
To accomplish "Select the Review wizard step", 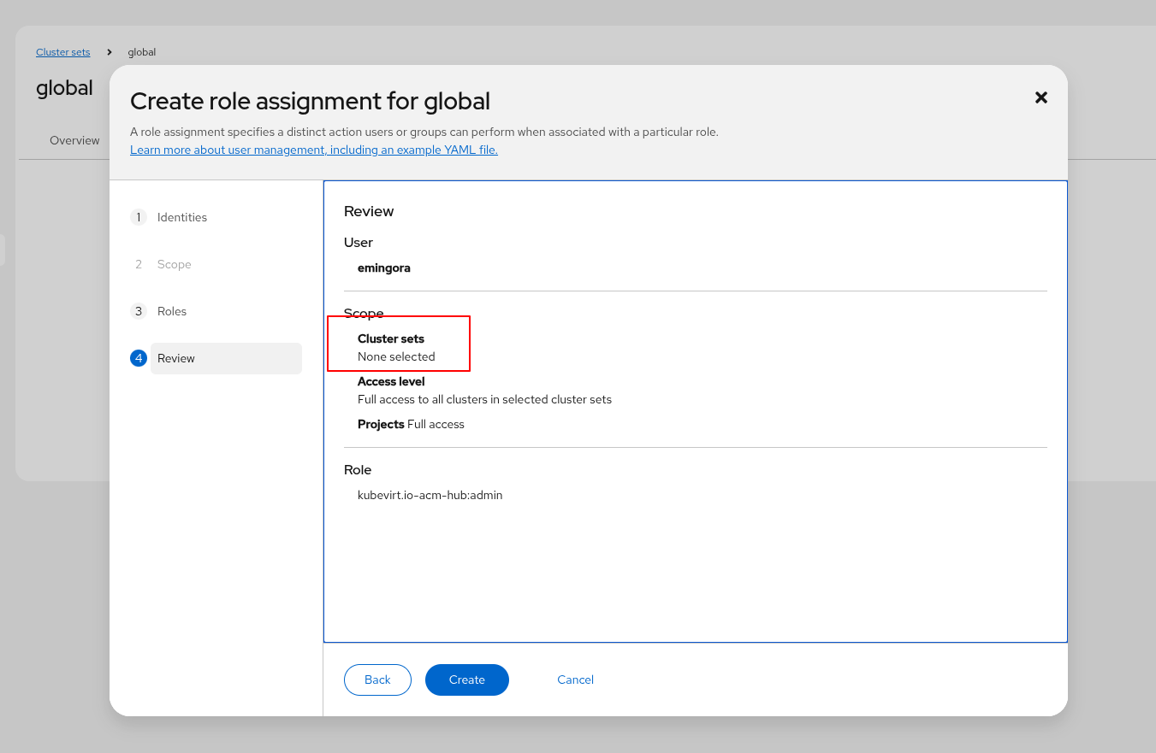I will coord(176,358).
